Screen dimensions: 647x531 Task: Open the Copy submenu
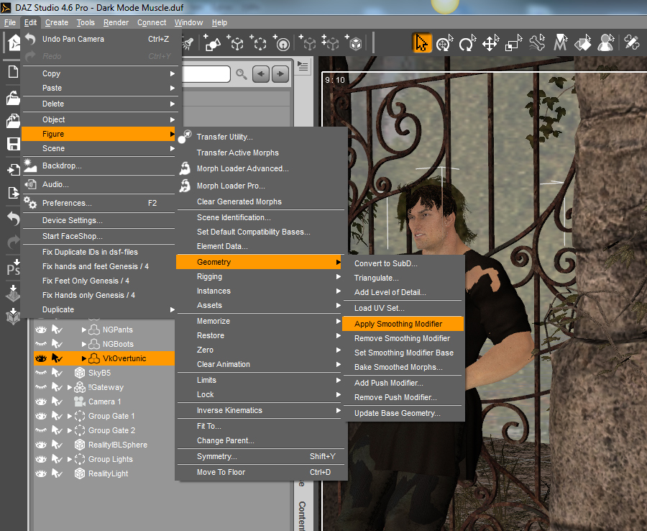99,73
